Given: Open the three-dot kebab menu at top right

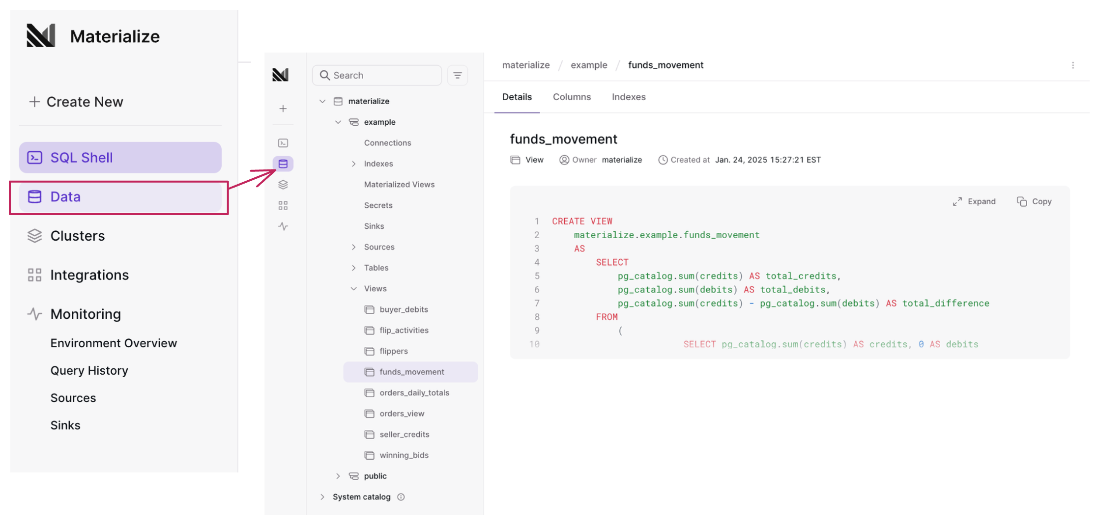Looking at the screenshot, I should (x=1073, y=65).
